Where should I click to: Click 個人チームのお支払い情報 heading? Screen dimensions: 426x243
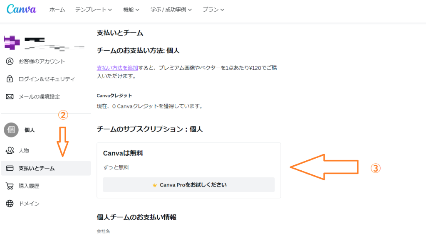136,217
